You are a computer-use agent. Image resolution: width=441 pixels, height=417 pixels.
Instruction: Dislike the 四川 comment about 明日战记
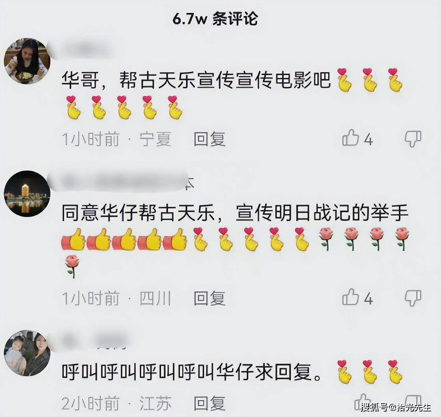(413, 298)
